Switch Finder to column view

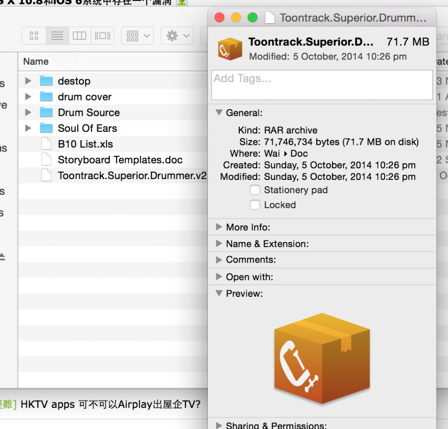point(80,36)
